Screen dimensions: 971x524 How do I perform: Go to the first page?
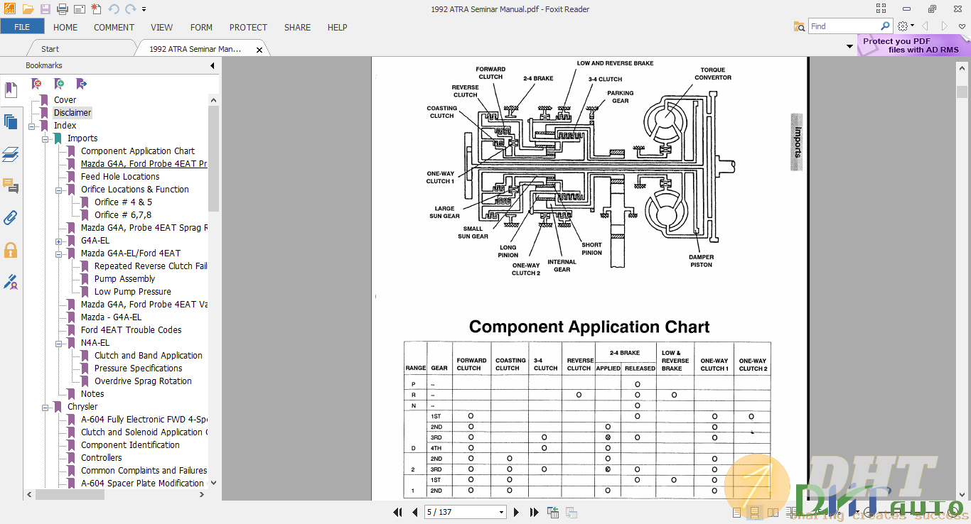pos(397,512)
